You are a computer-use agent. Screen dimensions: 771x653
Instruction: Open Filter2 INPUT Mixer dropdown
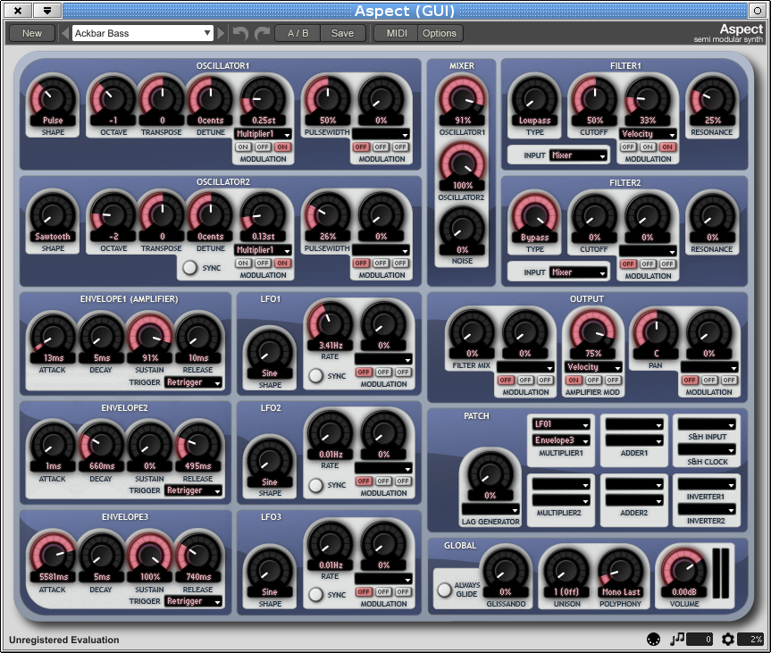[x=578, y=272]
